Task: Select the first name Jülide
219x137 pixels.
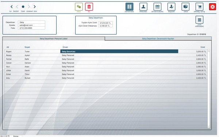Action: click(x=8, y=71)
